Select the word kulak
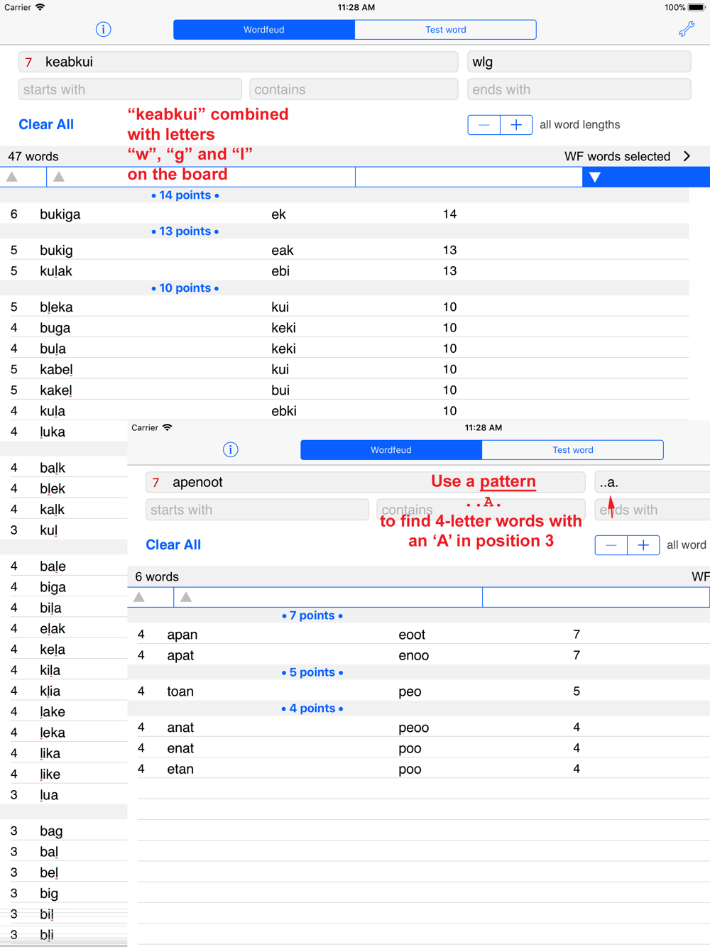Image resolution: width=710 pixels, height=947 pixels. click(x=56, y=271)
